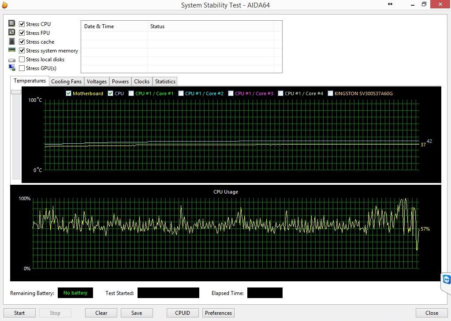Enable KINGSTON SV300S37A60G temperature graph
The height and width of the screenshot is (321, 451).
tap(331, 93)
